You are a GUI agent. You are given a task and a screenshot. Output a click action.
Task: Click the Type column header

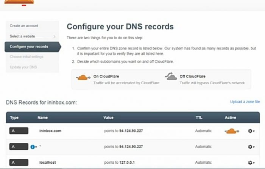coord(14,118)
